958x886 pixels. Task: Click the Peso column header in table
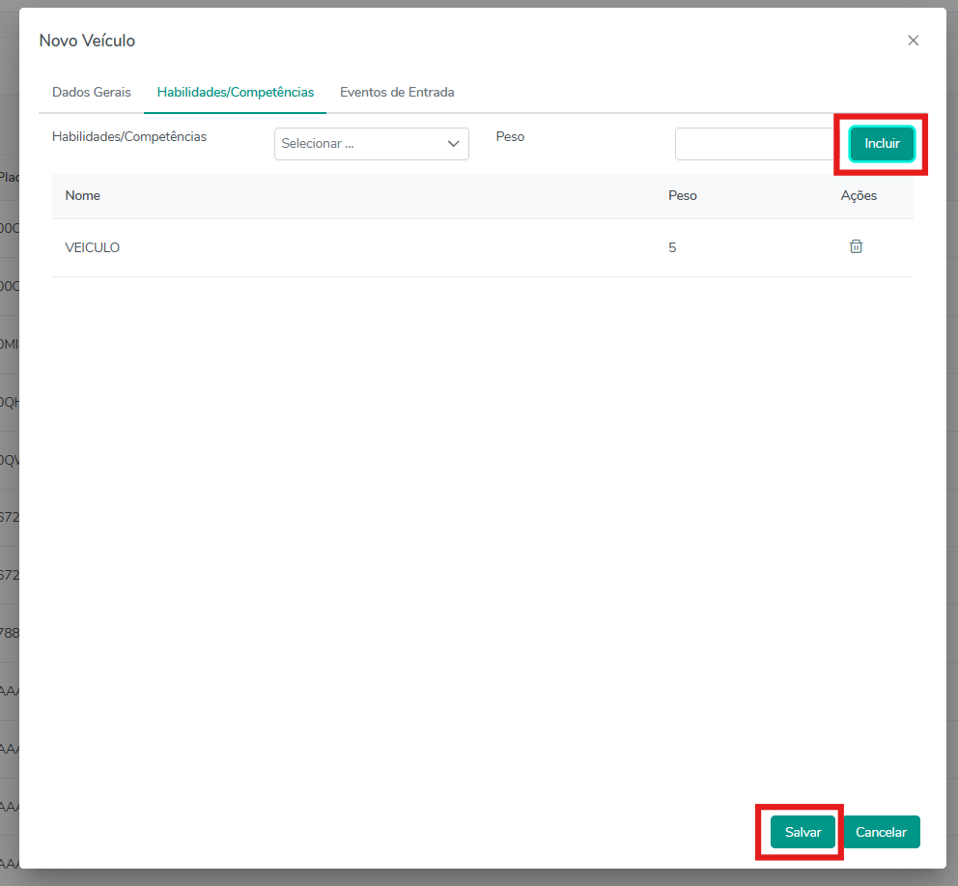click(682, 195)
